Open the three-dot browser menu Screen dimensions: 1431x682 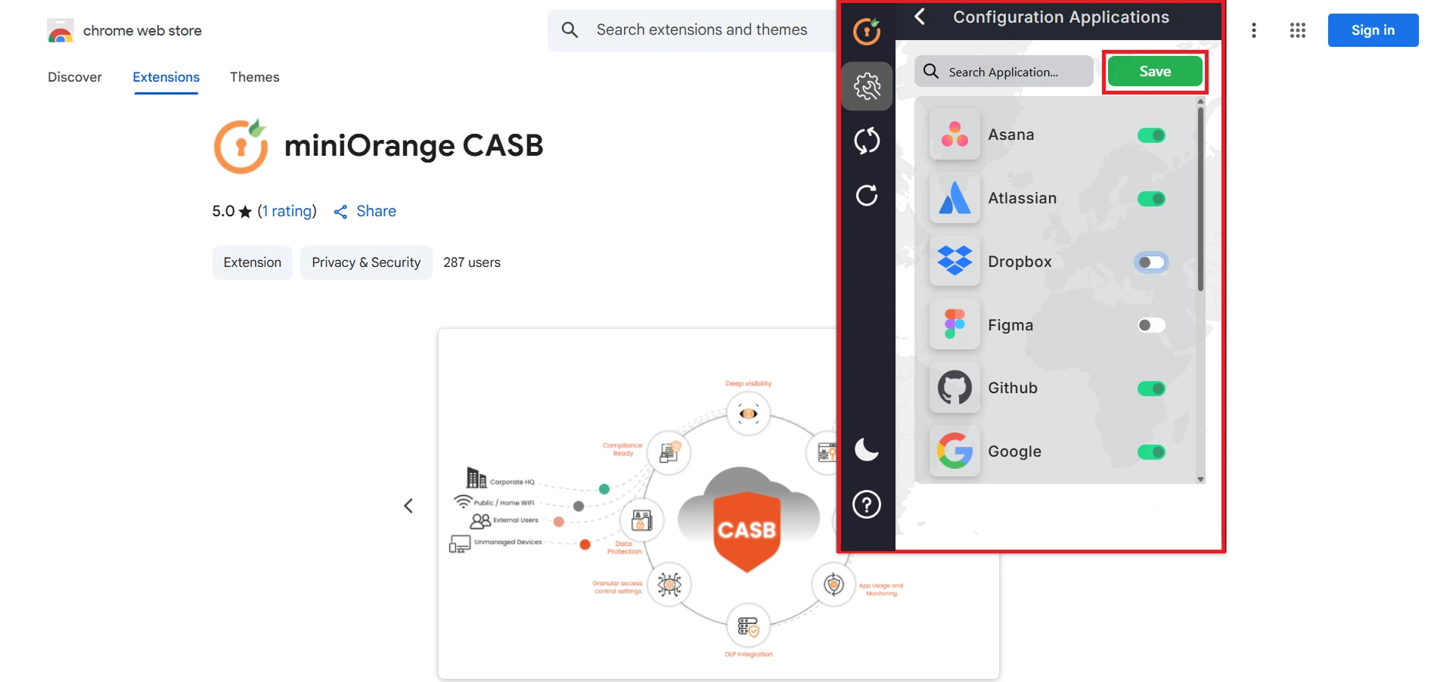(x=1255, y=30)
